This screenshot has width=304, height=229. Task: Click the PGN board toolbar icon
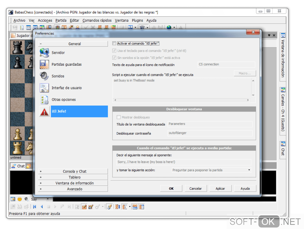click(113, 27)
